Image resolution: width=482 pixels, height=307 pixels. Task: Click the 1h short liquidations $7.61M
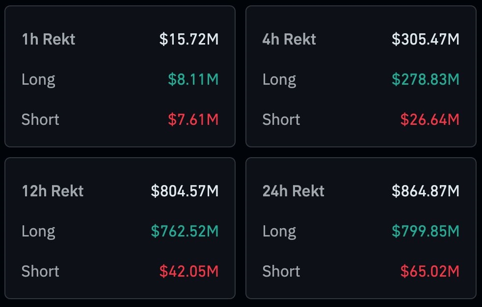tap(193, 119)
